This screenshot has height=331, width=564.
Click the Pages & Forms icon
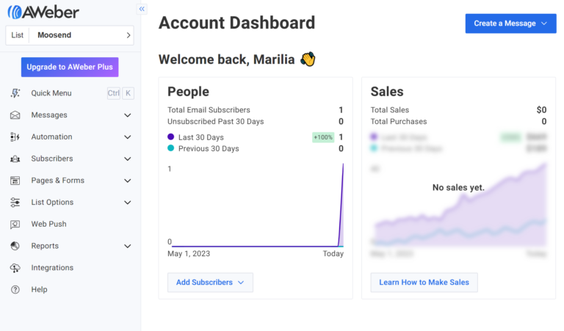[15, 181]
